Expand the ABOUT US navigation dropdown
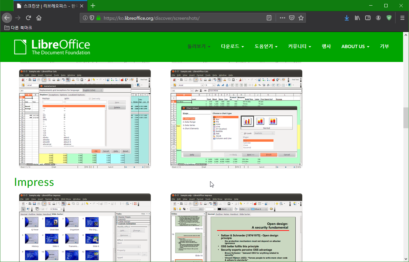This screenshot has height=262, width=409. point(355,46)
